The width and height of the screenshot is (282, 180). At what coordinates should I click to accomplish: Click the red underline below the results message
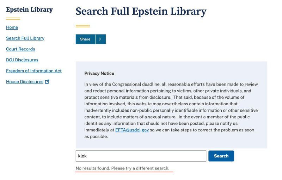pyautogui.click(x=125, y=172)
